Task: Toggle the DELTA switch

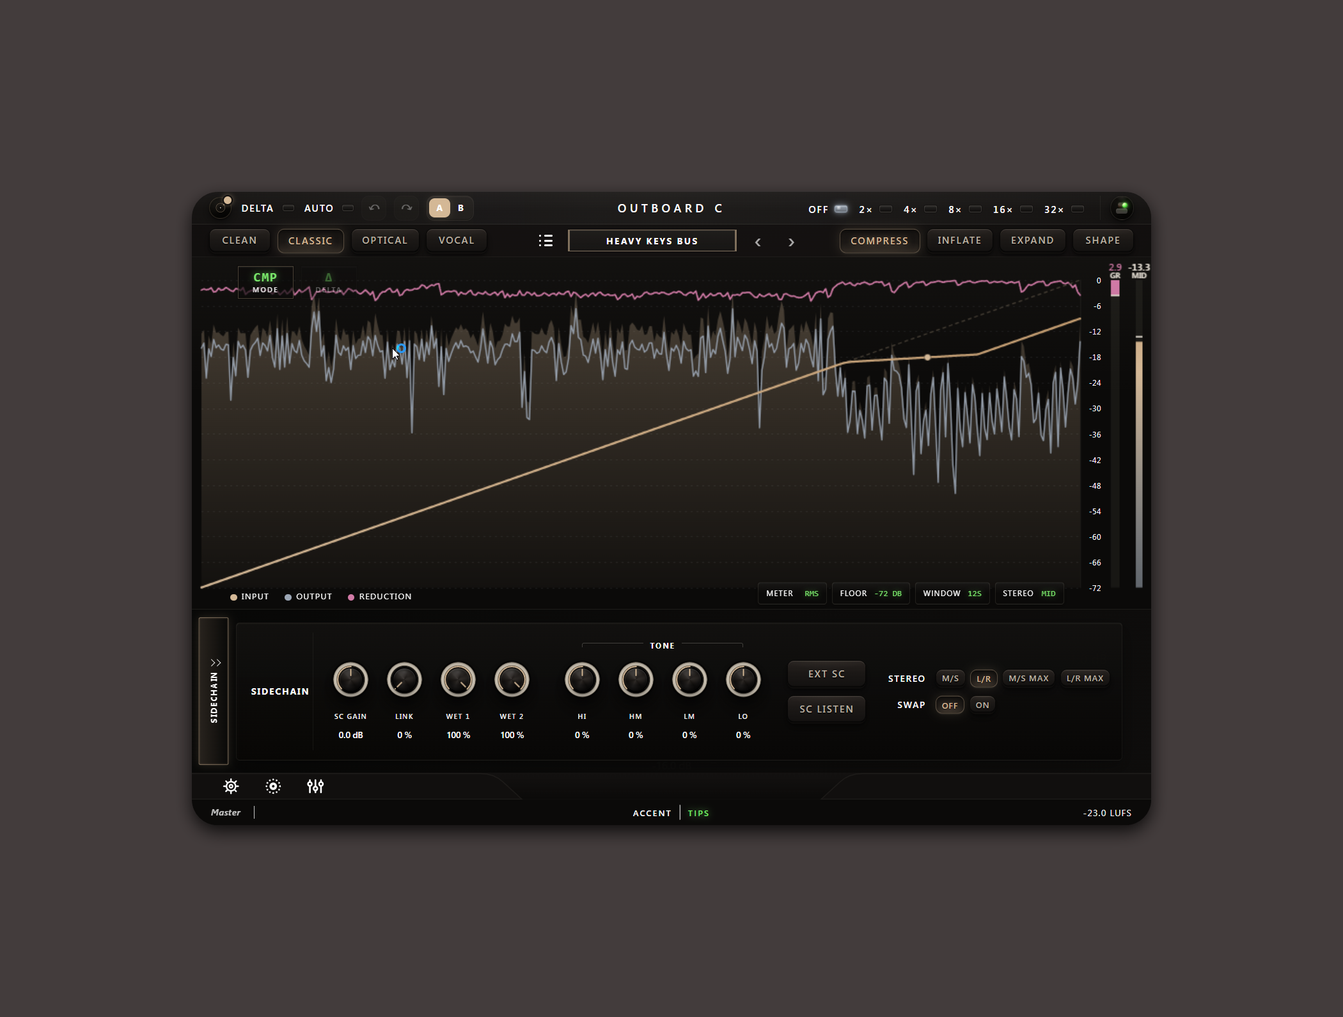Action: (288, 208)
